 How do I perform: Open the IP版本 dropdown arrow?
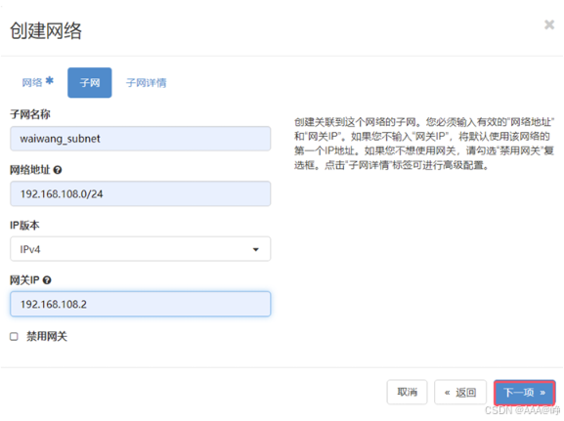[256, 249]
